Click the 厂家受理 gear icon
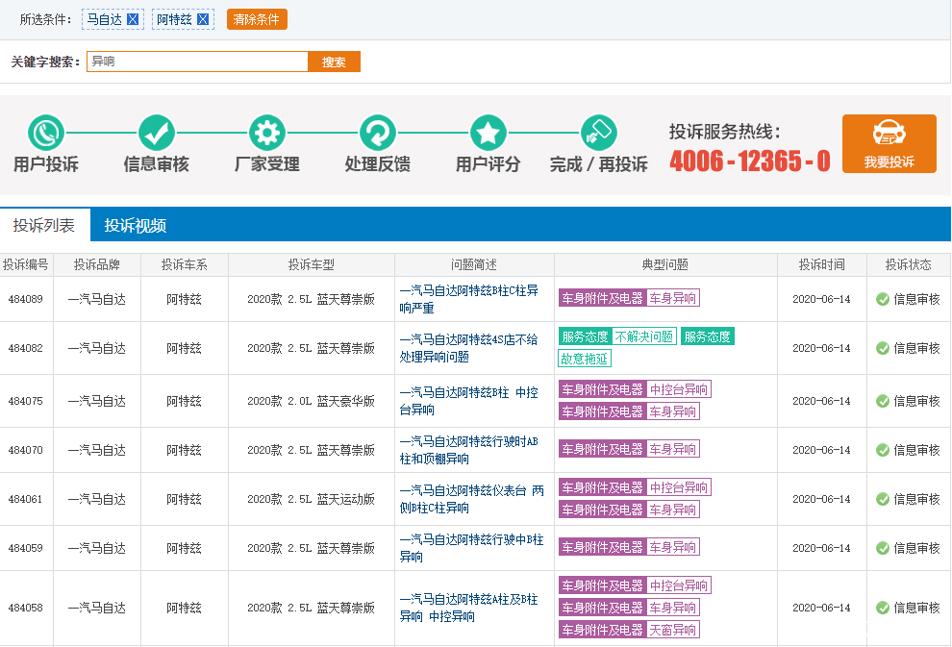Image resolution: width=952 pixels, height=647 pixels. [x=267, y=132]
